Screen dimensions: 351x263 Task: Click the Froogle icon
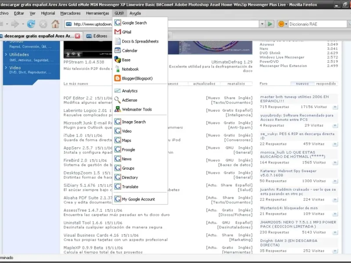pos(118,149)
